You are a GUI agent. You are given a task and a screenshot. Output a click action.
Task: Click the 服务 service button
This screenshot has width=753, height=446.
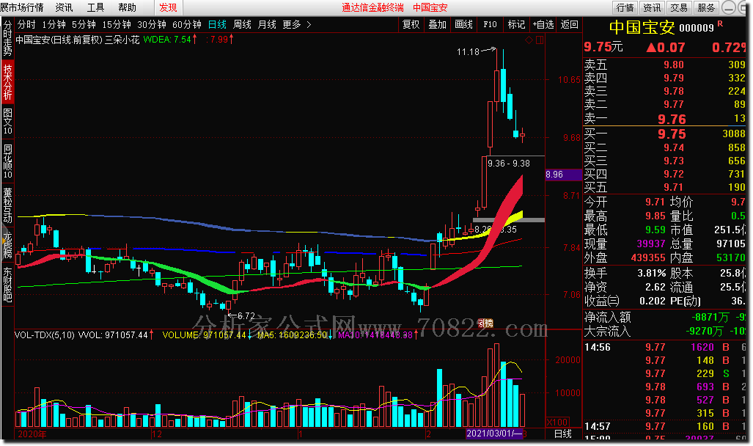(706, 7)
